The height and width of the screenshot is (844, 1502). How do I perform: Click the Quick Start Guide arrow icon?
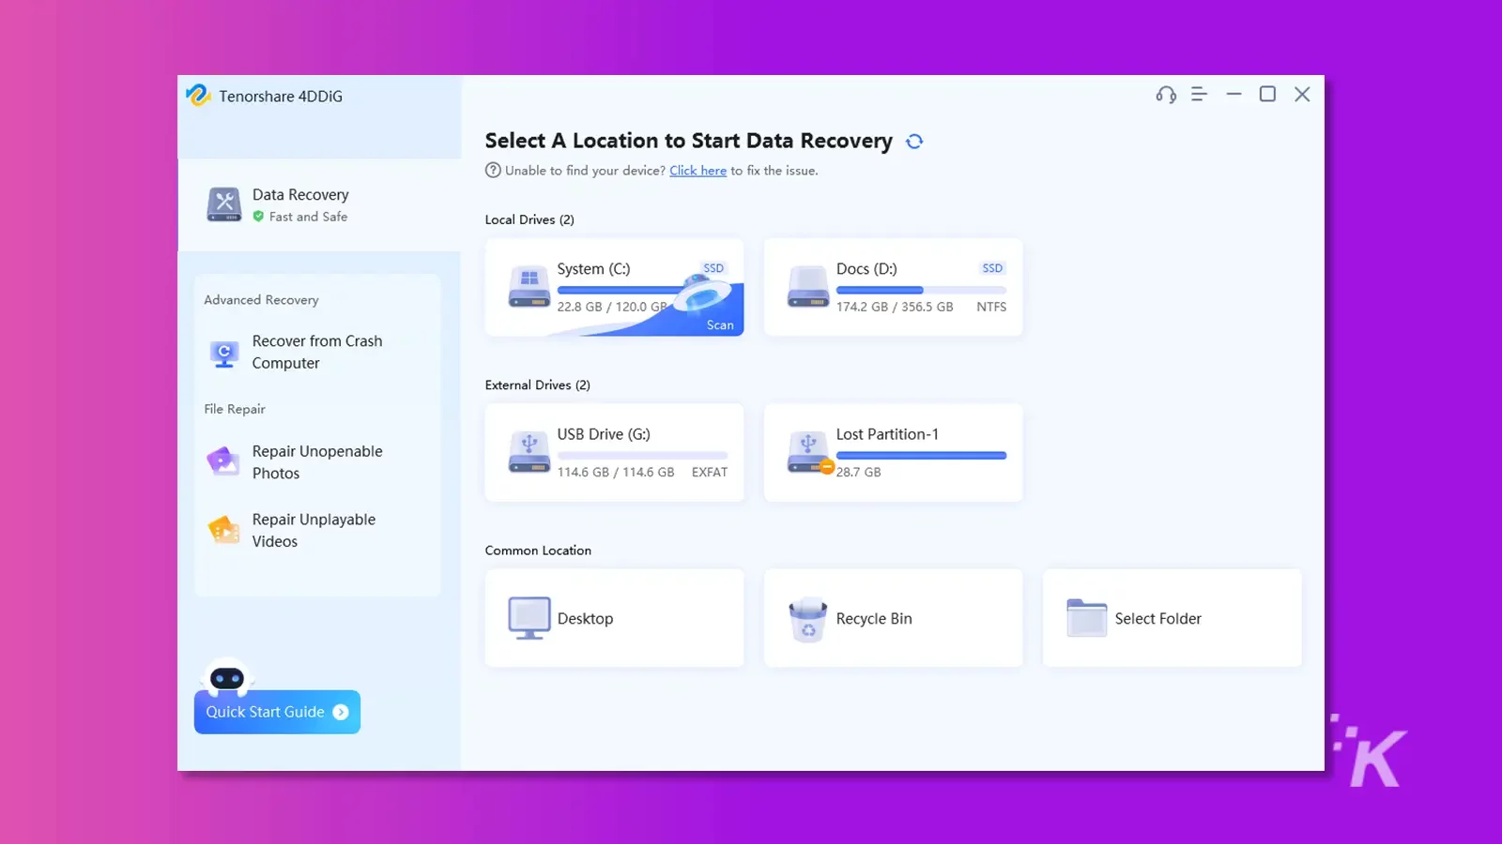341,713
